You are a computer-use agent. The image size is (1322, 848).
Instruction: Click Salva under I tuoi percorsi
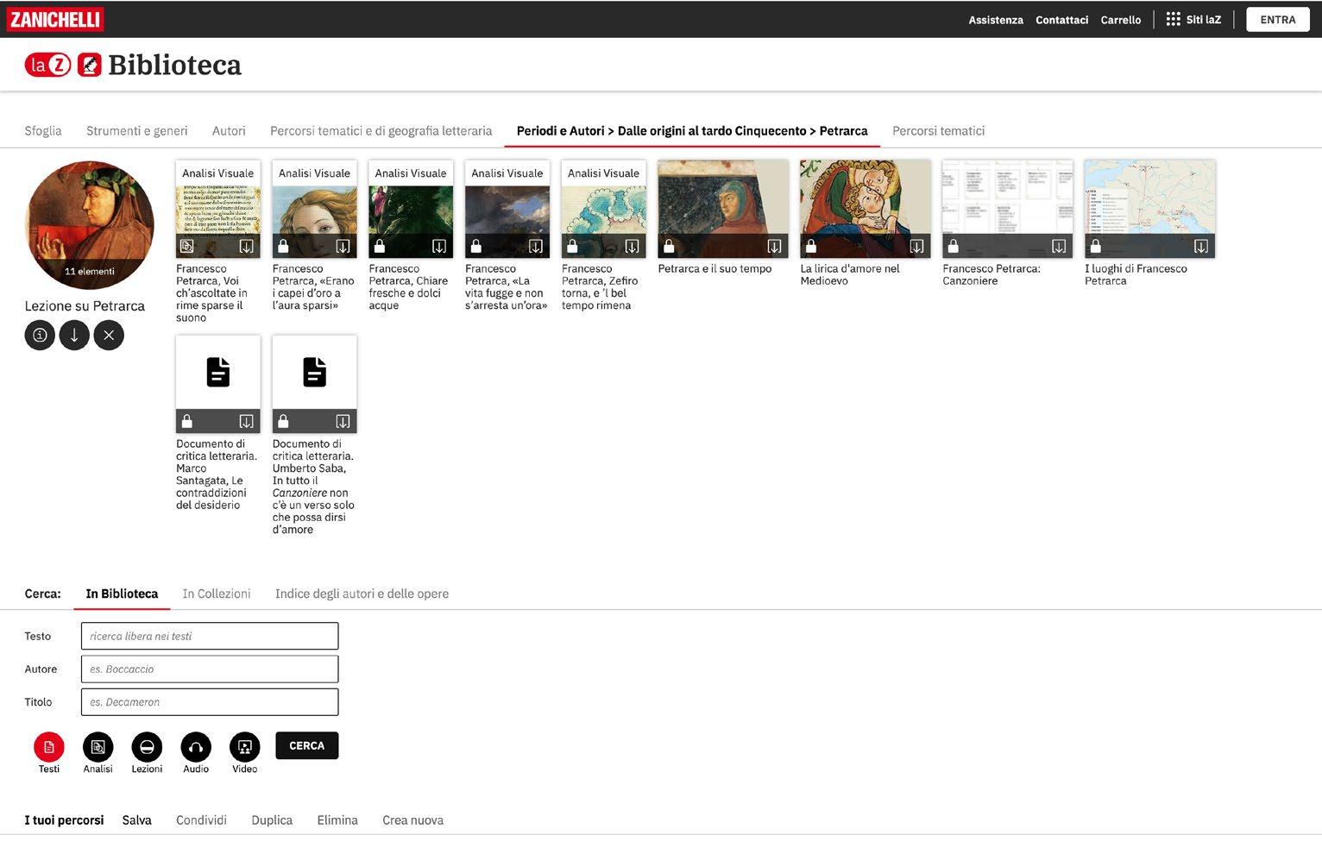point(137,820)
